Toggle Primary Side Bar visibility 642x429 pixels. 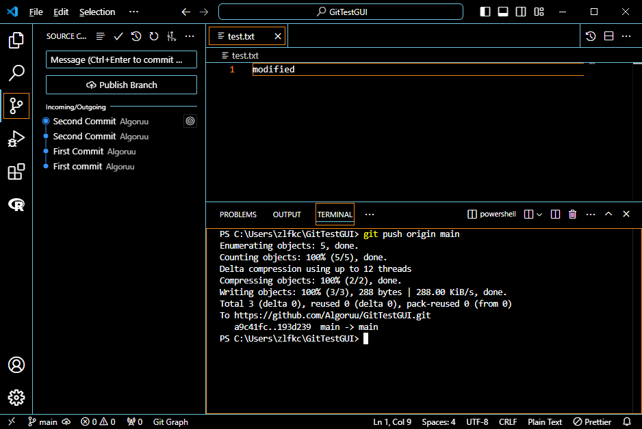coord(485,12)
